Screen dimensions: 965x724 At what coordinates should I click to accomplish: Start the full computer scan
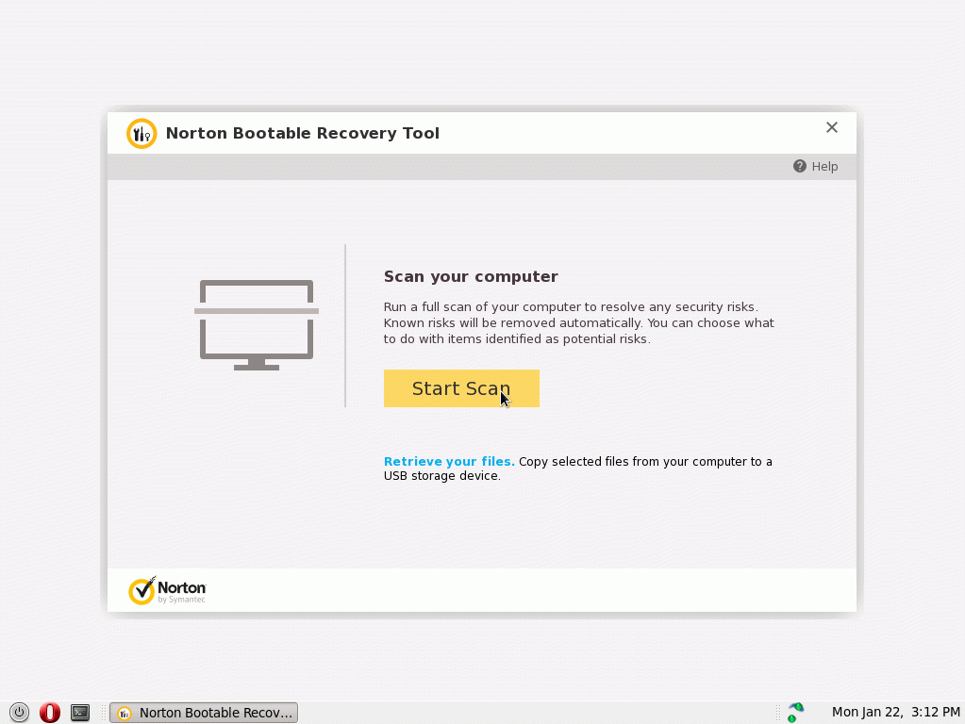(x=461, y=388)
